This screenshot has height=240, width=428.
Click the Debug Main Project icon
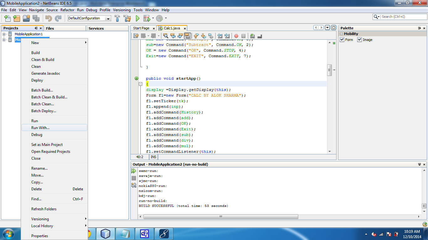[146, 18]
